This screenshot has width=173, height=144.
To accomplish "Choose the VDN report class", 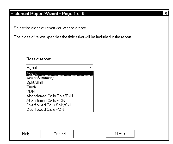I will [x=60, y=91].
